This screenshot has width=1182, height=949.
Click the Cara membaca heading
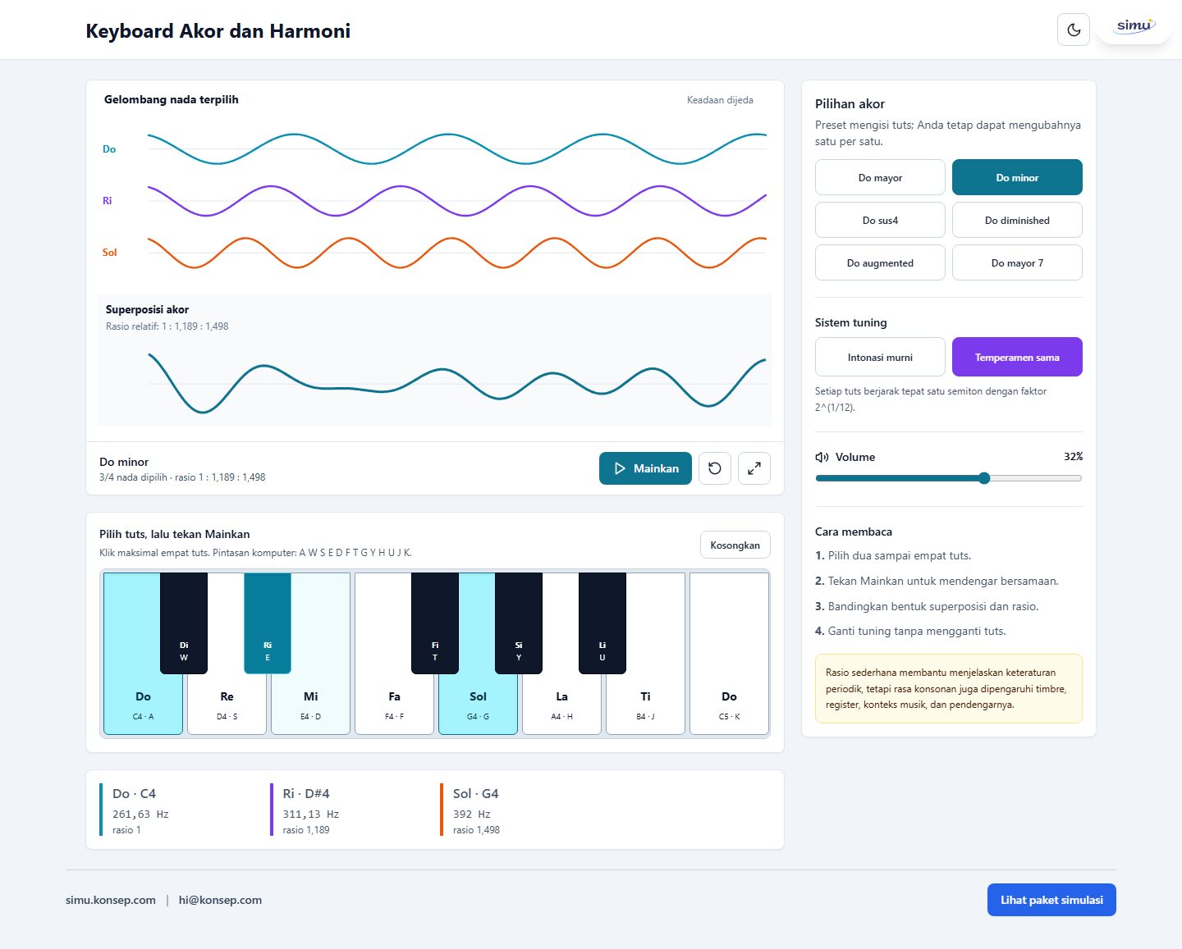pyautogui.click(x=854, y=532)
